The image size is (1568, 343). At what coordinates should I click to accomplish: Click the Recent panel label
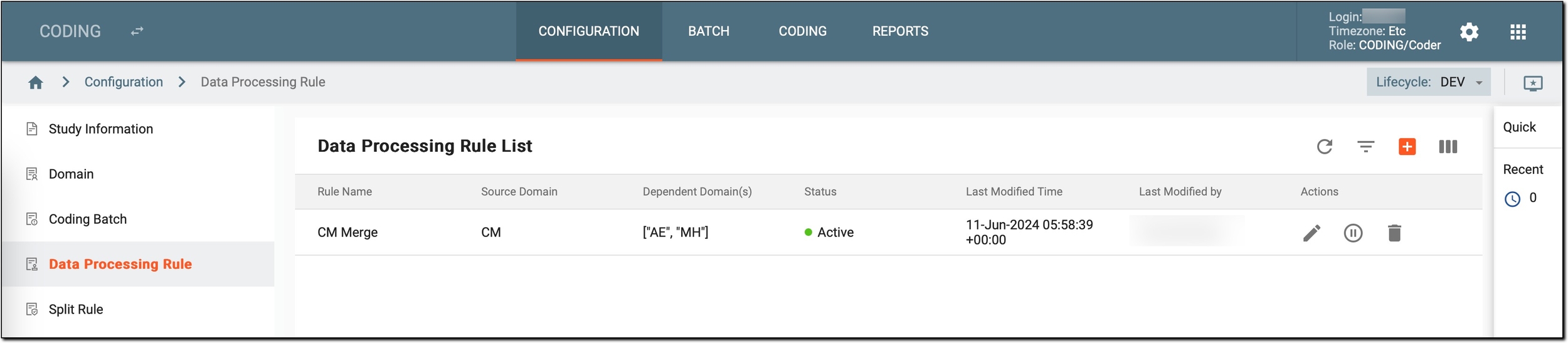(x=1523, y=169)
